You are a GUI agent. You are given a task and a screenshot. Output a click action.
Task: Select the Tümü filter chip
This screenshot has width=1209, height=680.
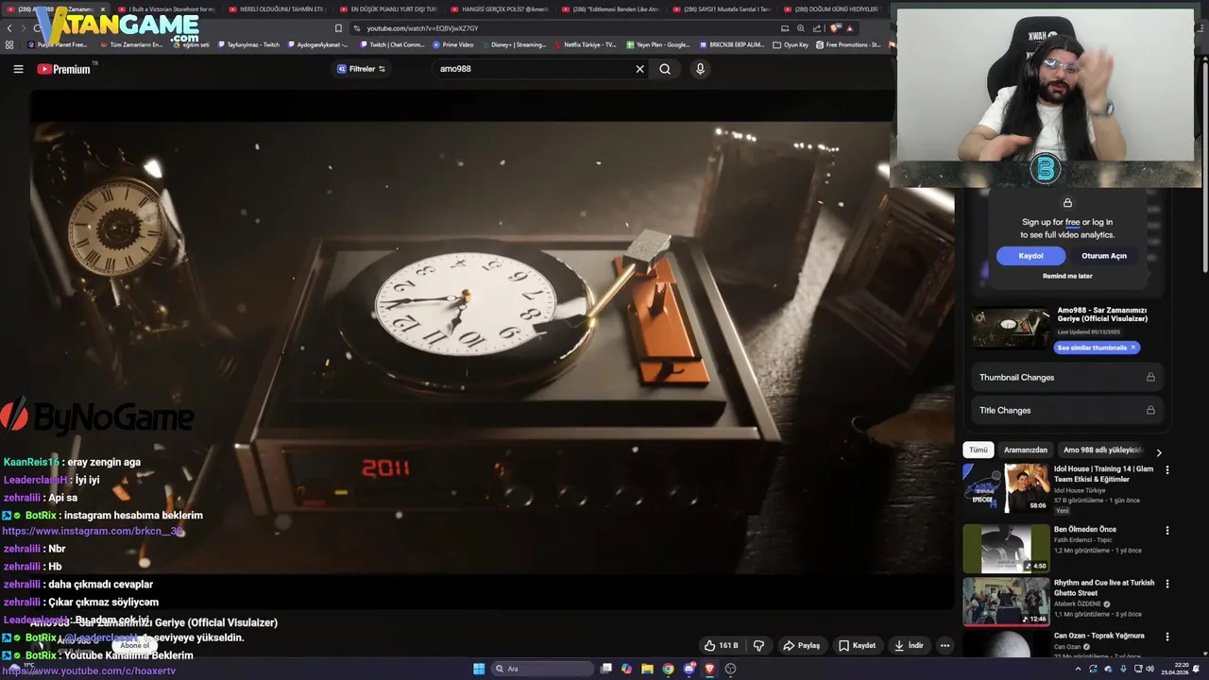coord(978,450)
